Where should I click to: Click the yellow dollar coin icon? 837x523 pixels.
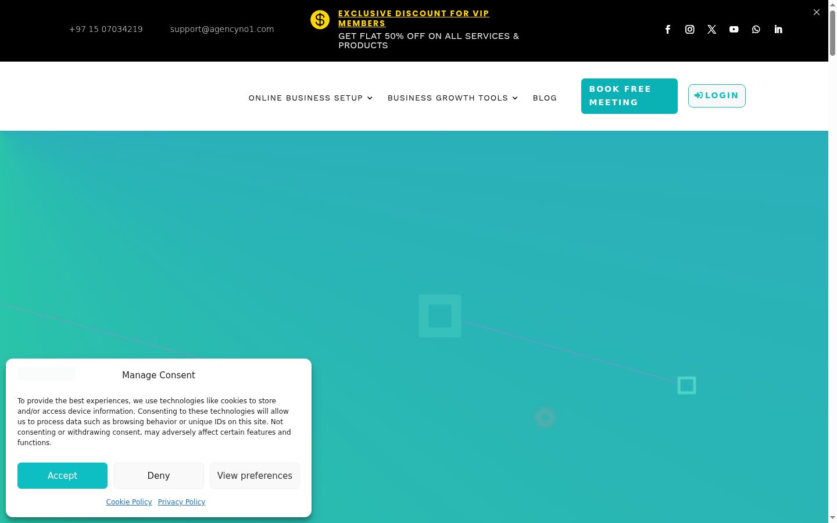pos(320,19)
